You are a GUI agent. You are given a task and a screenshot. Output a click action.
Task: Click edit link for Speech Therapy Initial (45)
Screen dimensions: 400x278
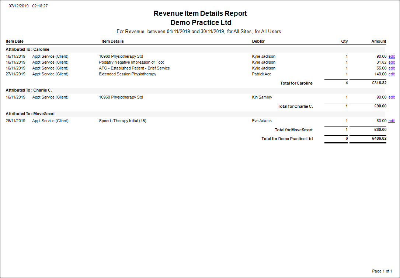392,121
